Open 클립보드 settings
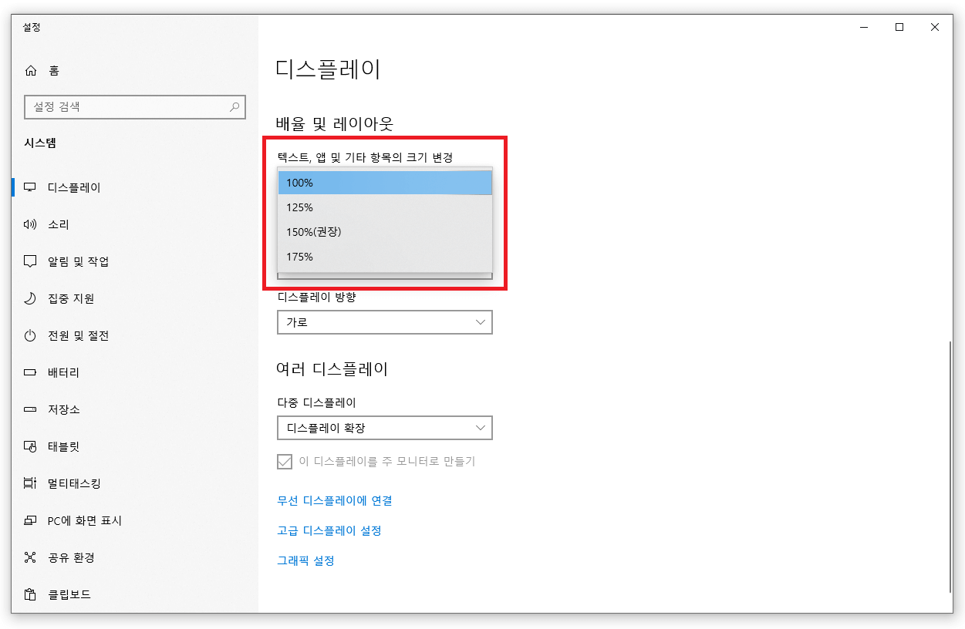The image size is (965, 629). click(68, 594)
